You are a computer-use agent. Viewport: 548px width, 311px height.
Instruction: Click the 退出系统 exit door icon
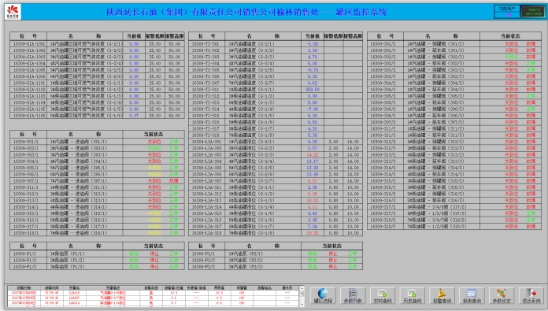[531, 296]
